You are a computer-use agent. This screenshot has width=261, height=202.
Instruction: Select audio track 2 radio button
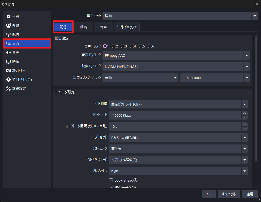(114, 46)
